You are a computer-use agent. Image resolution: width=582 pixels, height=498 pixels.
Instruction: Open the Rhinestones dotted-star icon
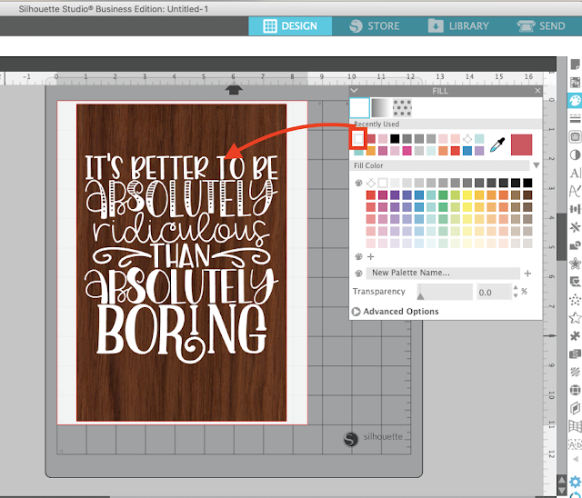point(575,300)
